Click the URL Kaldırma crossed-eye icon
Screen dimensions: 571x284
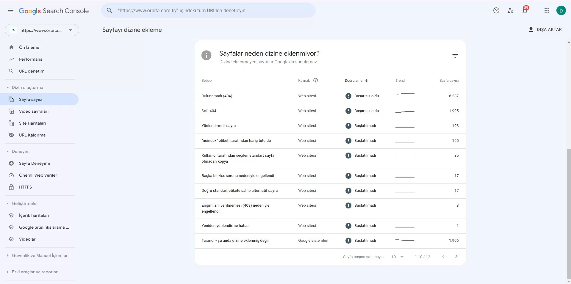point(11,135)
